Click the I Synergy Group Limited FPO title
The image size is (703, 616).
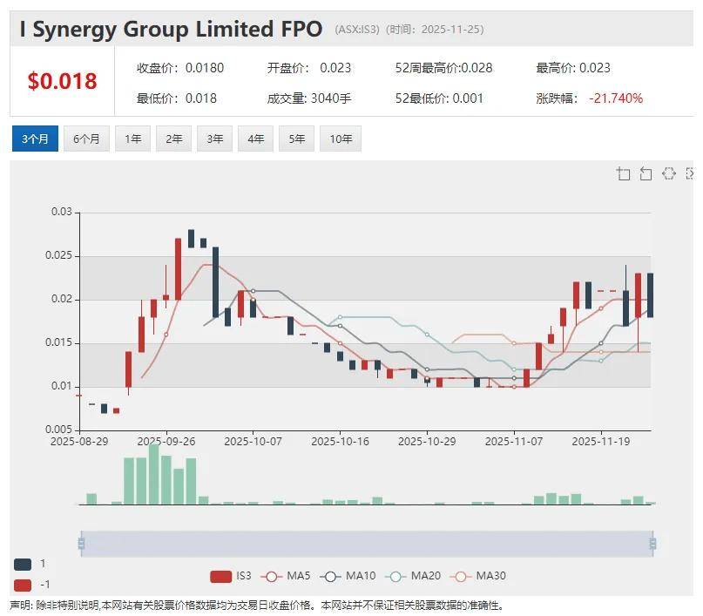[171, 29]
